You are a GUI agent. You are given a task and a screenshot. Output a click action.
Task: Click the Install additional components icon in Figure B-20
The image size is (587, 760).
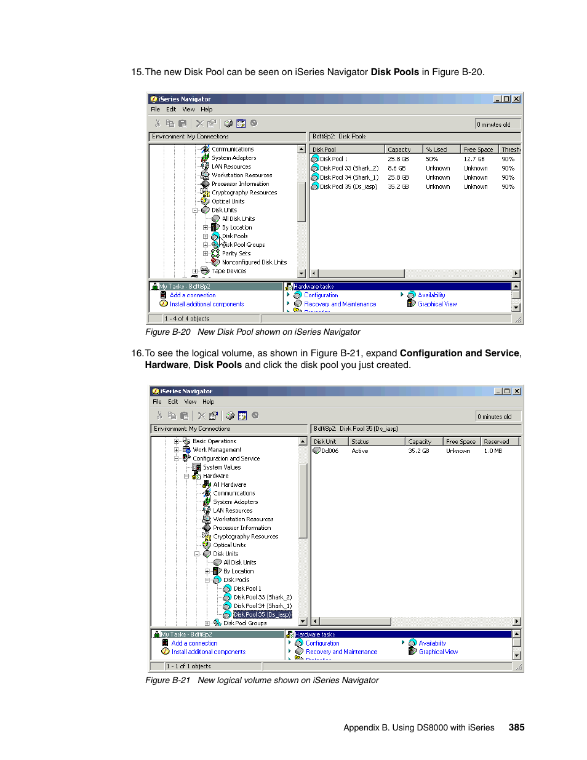pyautogui.click(x=164, y=303)
